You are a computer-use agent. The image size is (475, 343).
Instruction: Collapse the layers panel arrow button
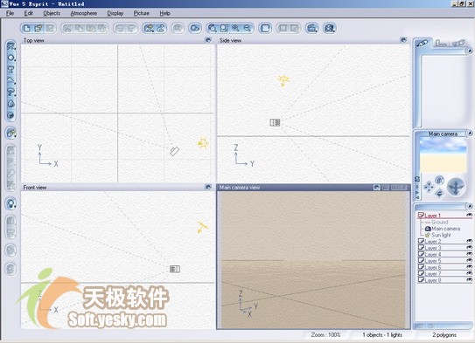click(x=469, y=206)
